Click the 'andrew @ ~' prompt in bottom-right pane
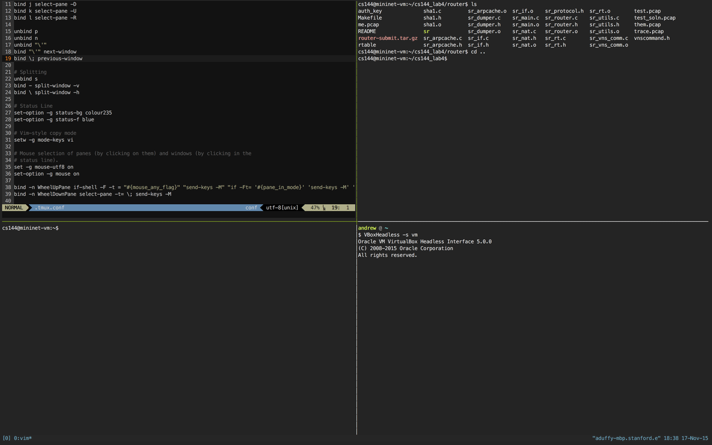This screenshot has height=445, width=712. tap(373, 228)
